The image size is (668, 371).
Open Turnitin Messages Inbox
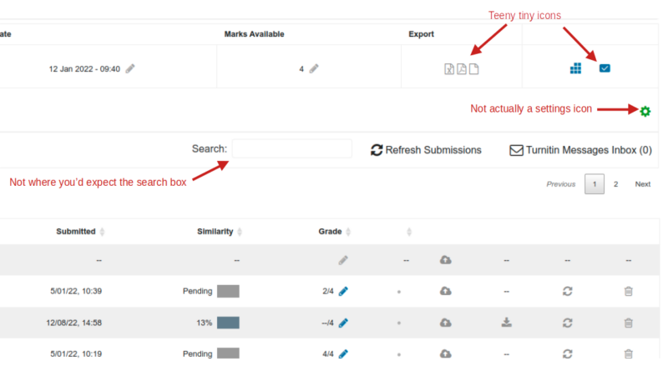[580, 150]
